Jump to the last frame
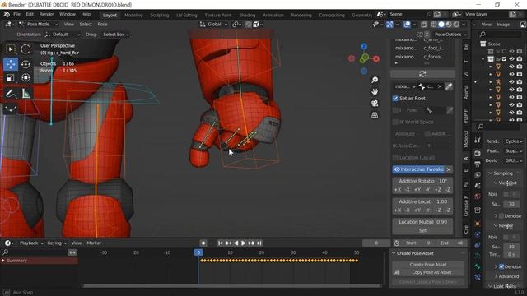This screenshot has height=296, width=527. [x=259, y=243]
